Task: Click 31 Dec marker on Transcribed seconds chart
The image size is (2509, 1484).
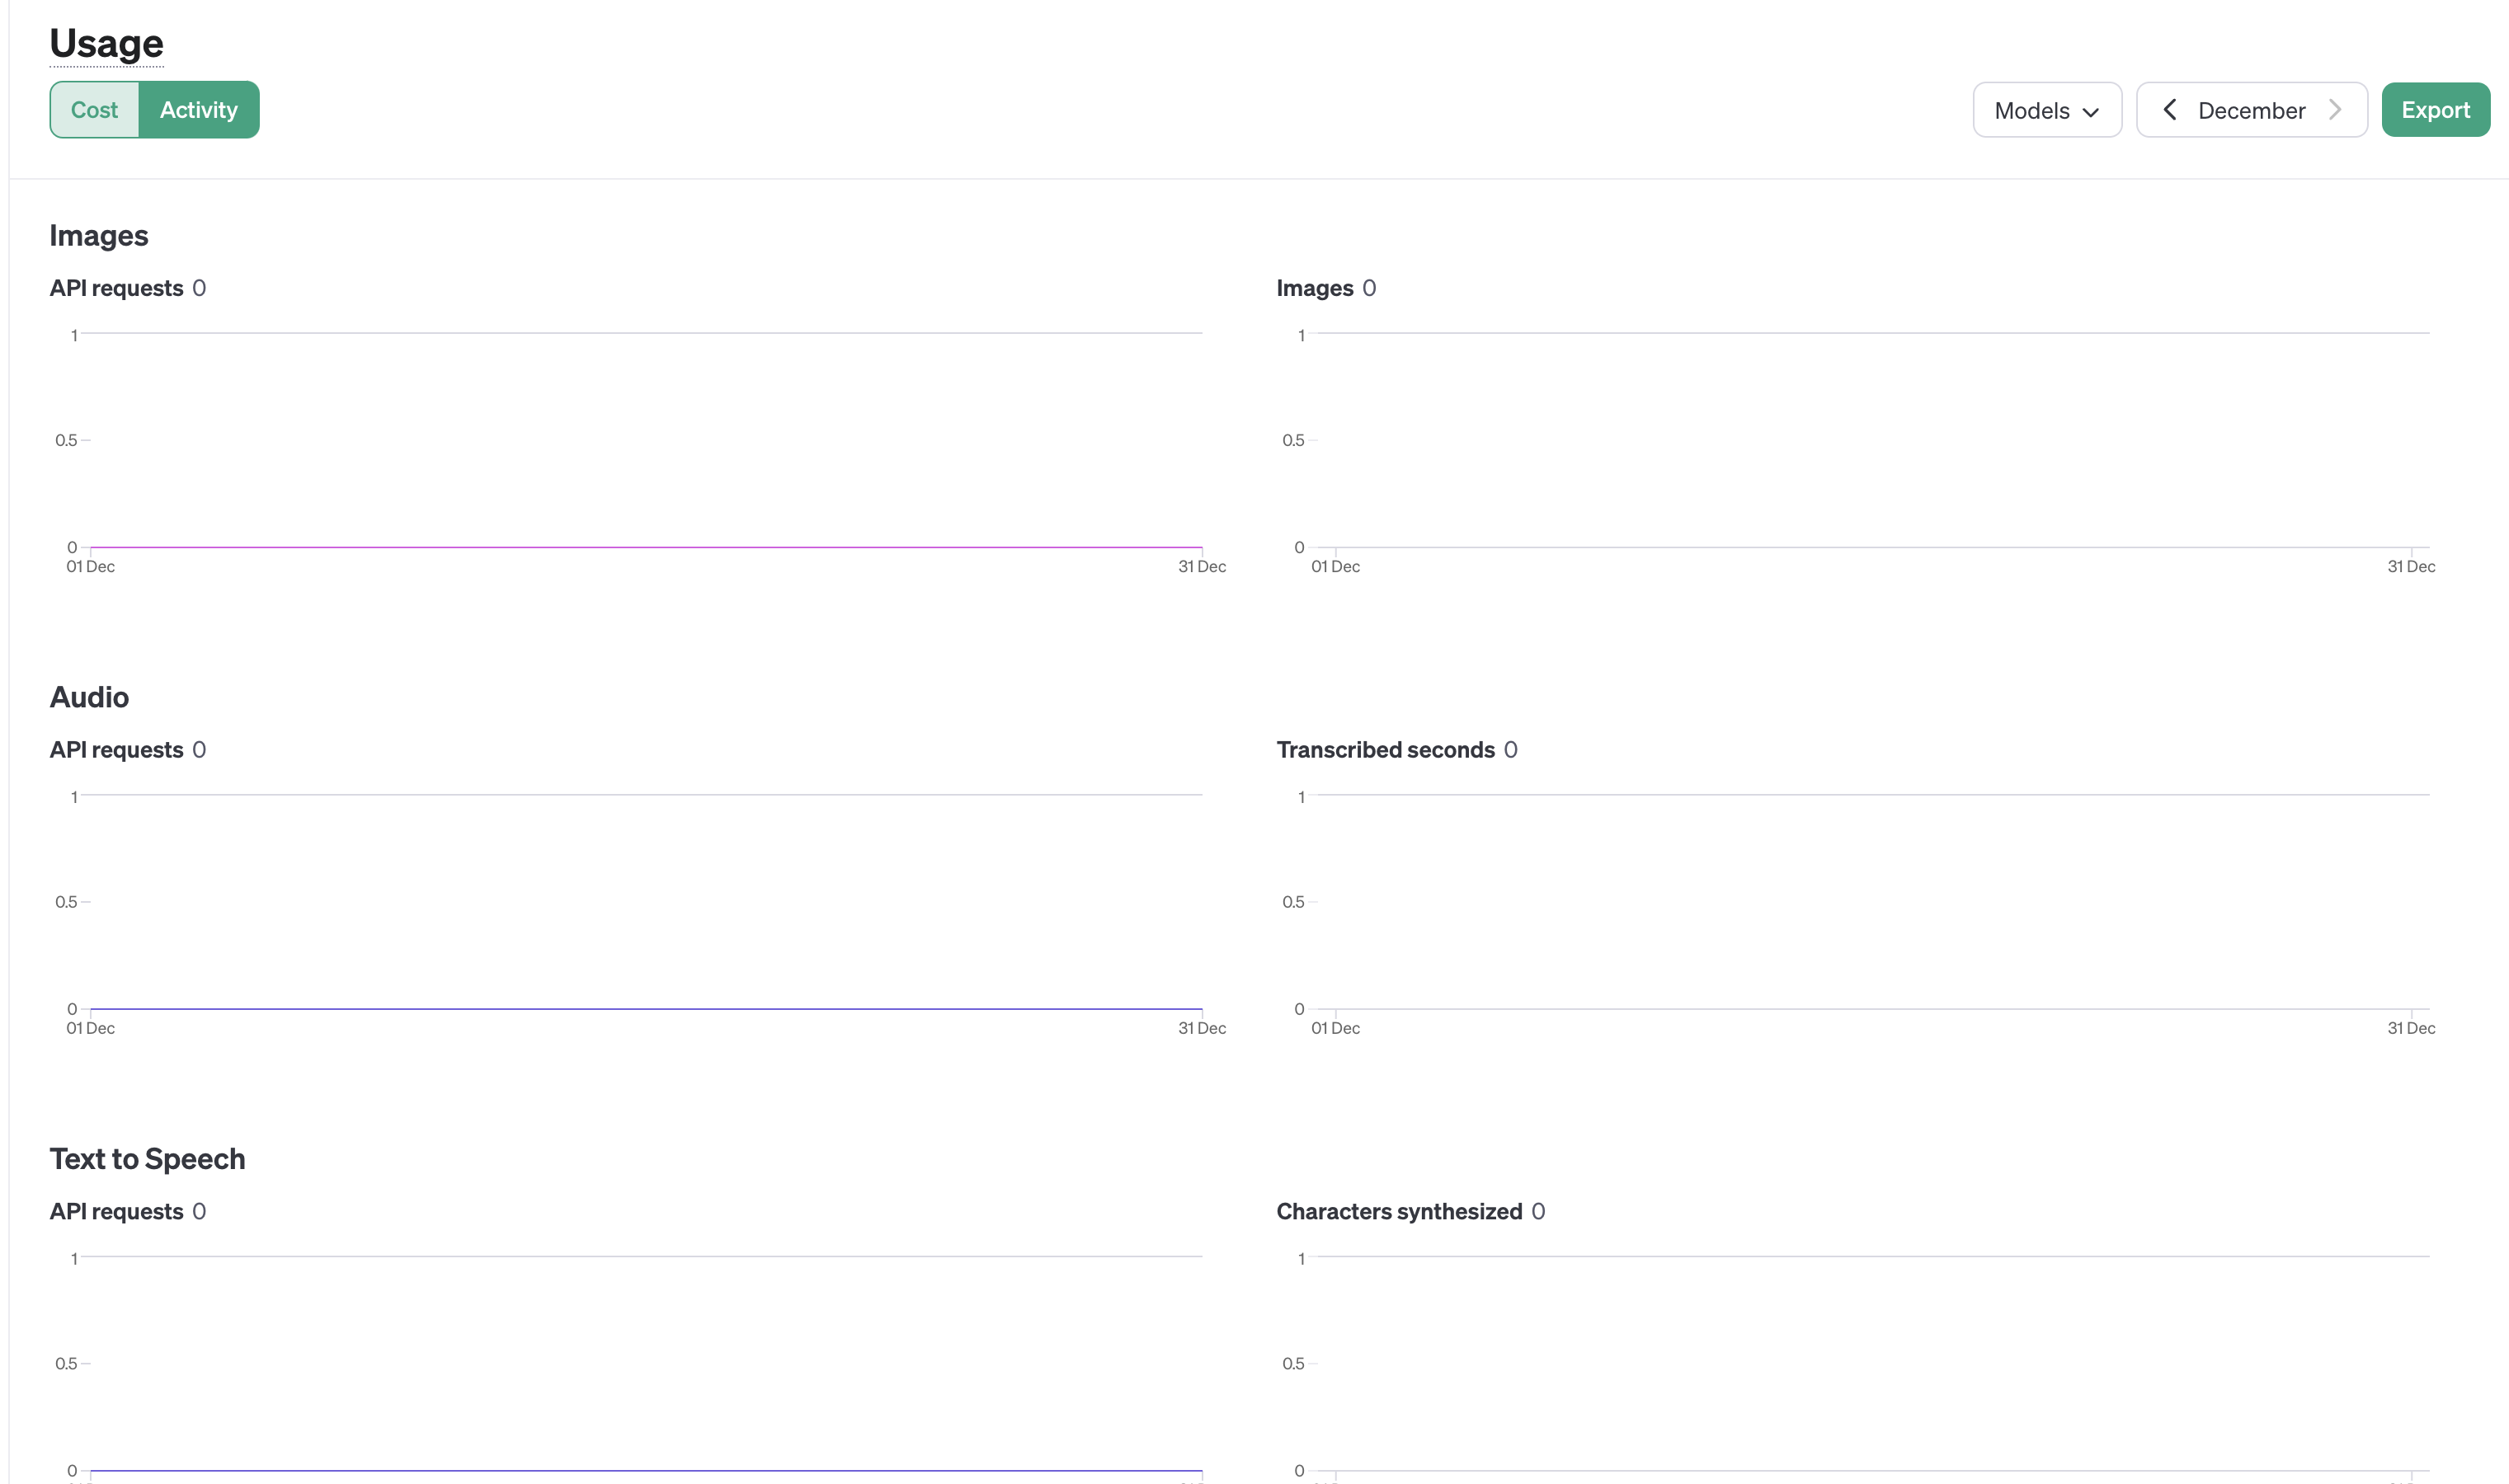Action: [x=2411, y=1028]
